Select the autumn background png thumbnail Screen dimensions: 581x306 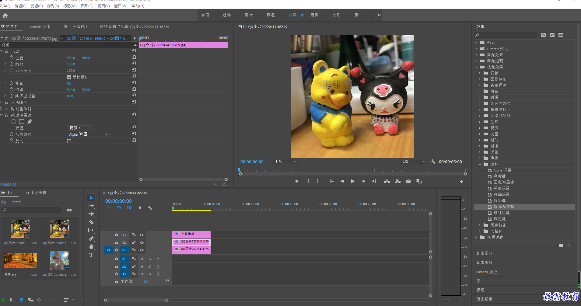coord(20,260)
